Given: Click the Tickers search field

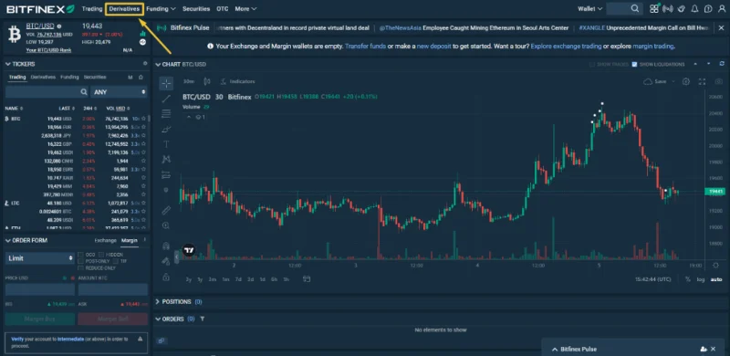Looking at the screenshot, I should (x=47, y=92).
